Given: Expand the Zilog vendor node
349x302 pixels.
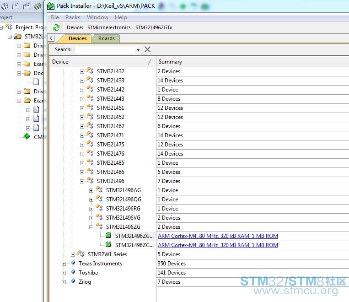Looking at the screenshot, I should (64, 282).
